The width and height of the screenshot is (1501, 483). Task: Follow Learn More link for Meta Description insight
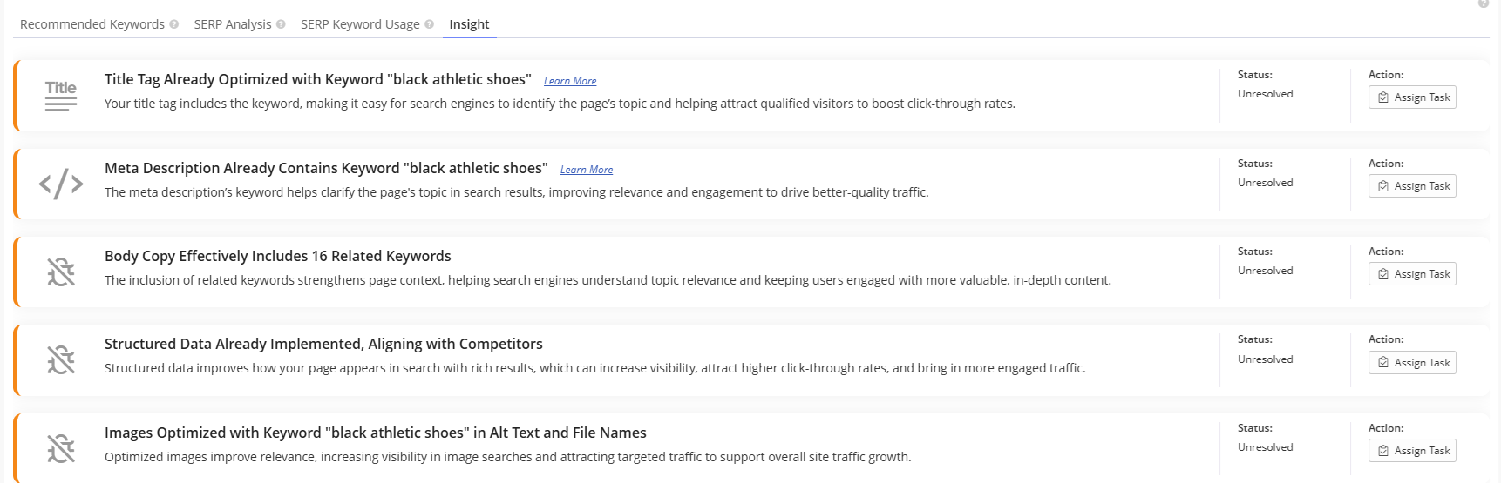[587, 170]
